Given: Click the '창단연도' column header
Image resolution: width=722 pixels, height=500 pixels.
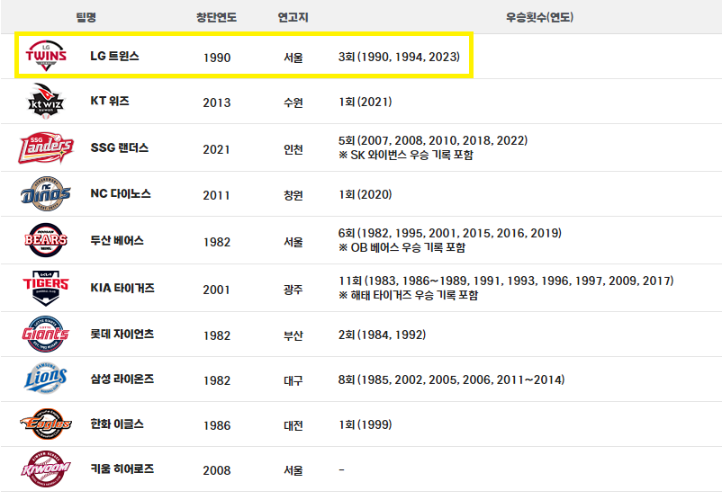Looking at the screenshot, I should [216, 17].
